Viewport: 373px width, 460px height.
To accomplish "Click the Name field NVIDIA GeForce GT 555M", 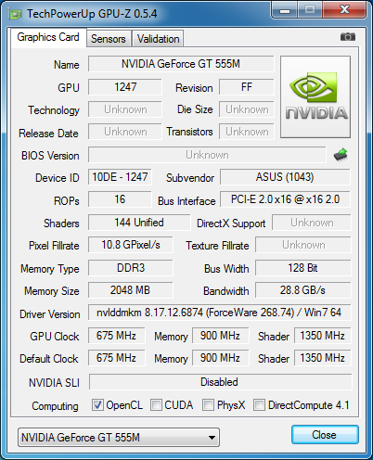I will (181, 64).
